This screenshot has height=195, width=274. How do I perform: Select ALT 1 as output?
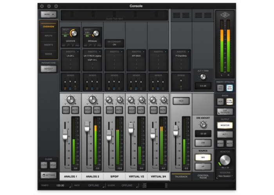225,134
